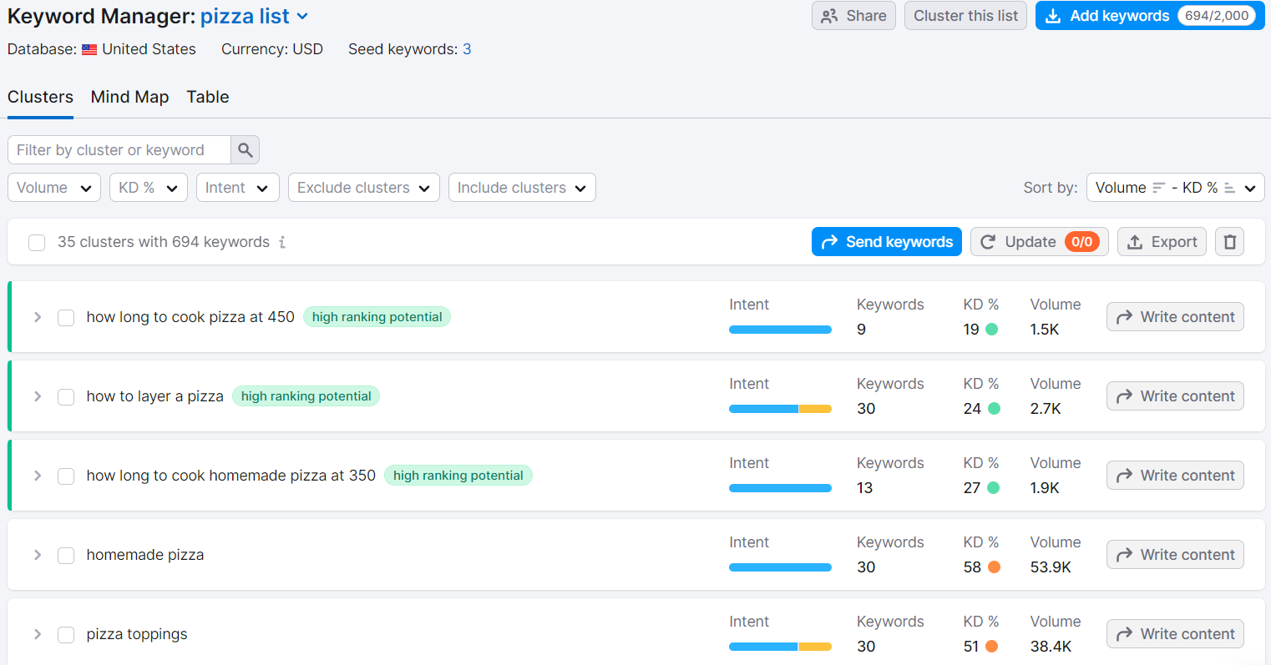Select all clusters checkbox
This screenshot has width=1271, height=665.
coord(37,242)
